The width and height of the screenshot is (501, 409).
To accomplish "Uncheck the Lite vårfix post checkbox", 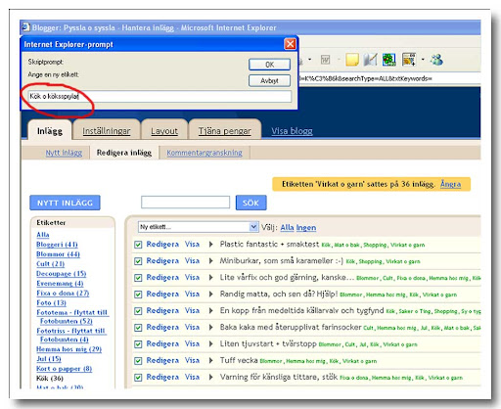I will (x=138, y=278).
